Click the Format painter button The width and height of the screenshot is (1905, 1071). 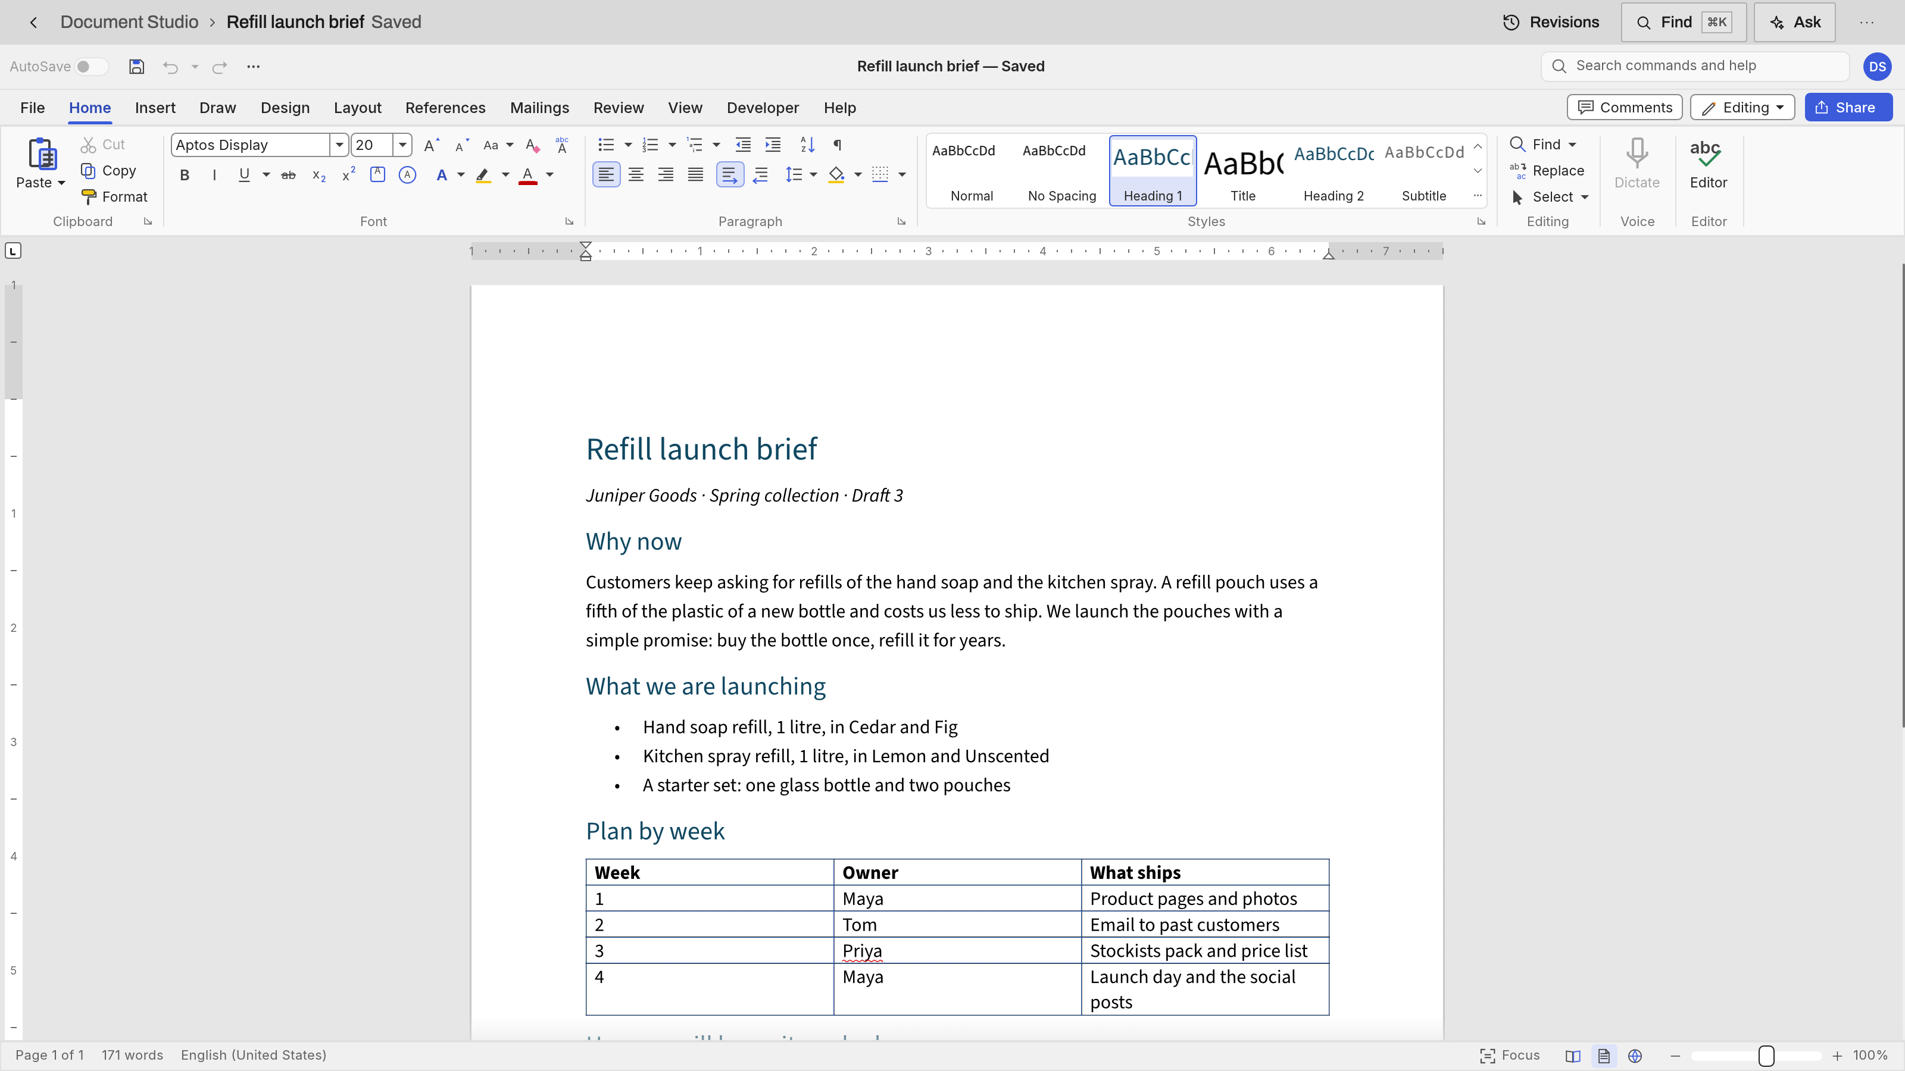pos(115,196)
